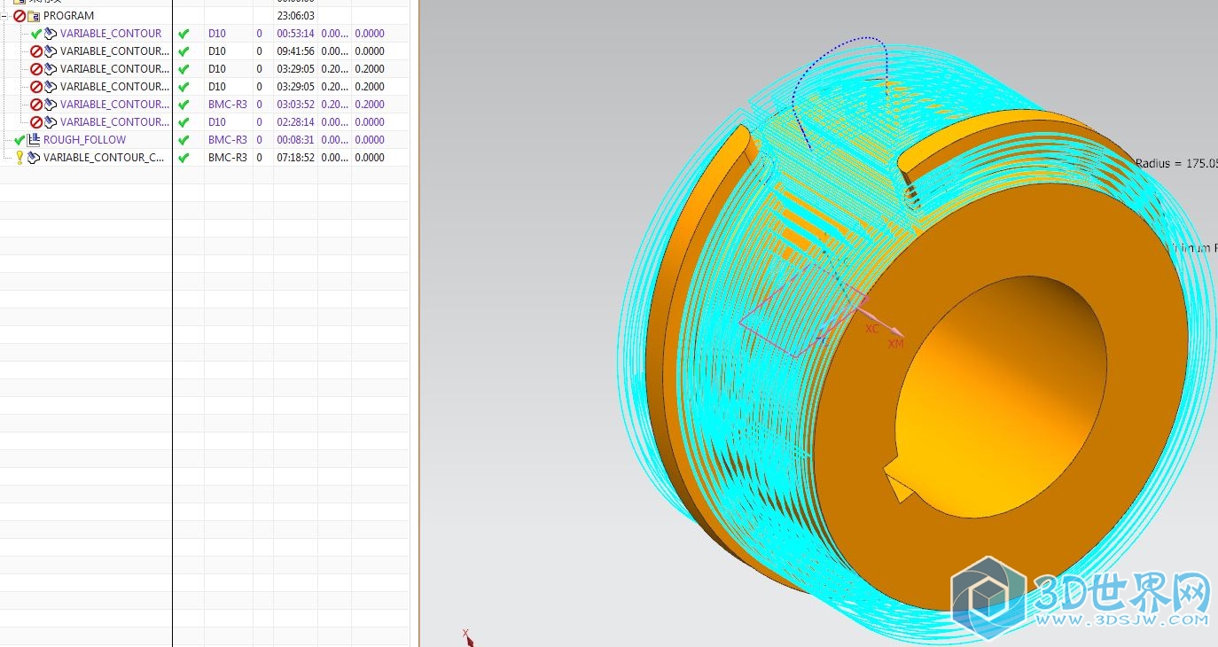The height and width of the screenshot is (647, 1218).
Task: Click the 3D世界网 watermark logo
Action: coord(1081,592)
